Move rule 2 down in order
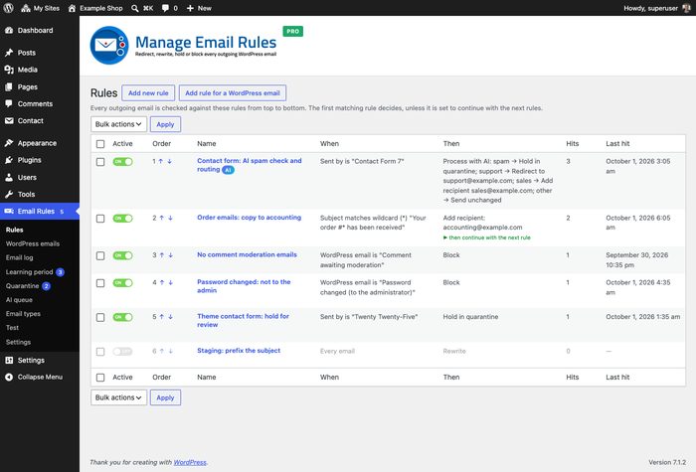This screenshot has height=472, width=696. click(x=170, y=219)
